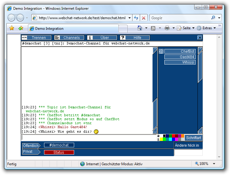Pick the dark green color swatch
Image resolution: width=230 pixels, height=175 pixels.
(x=170, y=136)
